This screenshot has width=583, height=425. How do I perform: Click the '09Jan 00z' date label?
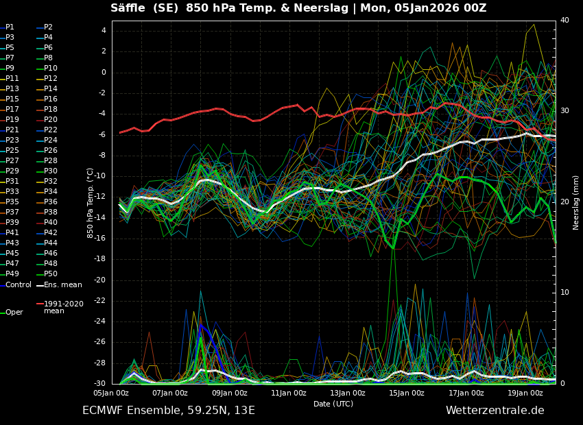pyautogui.click(x=230, y=393)
